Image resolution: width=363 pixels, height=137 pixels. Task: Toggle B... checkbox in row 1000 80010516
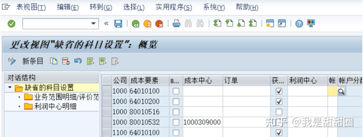(x=176, y=112)
